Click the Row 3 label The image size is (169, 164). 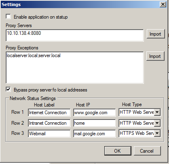[17, 133]
